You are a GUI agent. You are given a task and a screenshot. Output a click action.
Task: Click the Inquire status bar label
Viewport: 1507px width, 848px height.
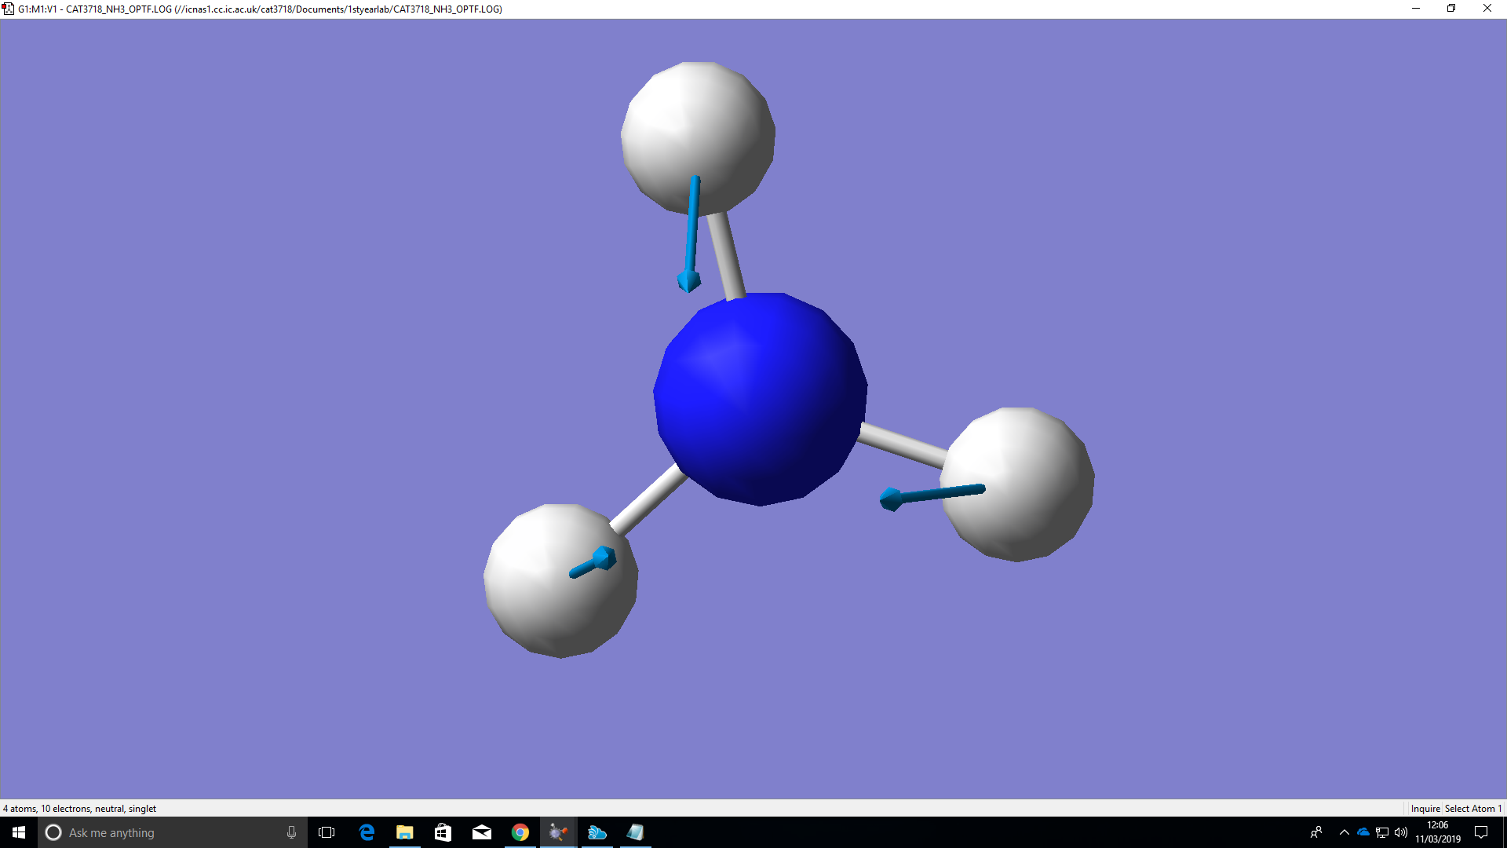[1425, 809]
